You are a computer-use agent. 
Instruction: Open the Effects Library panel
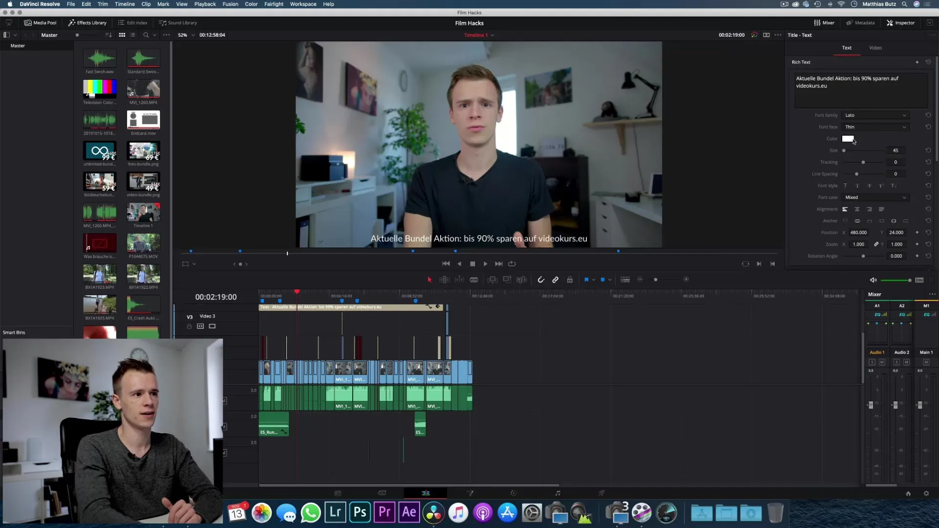[x=88, y=22]
